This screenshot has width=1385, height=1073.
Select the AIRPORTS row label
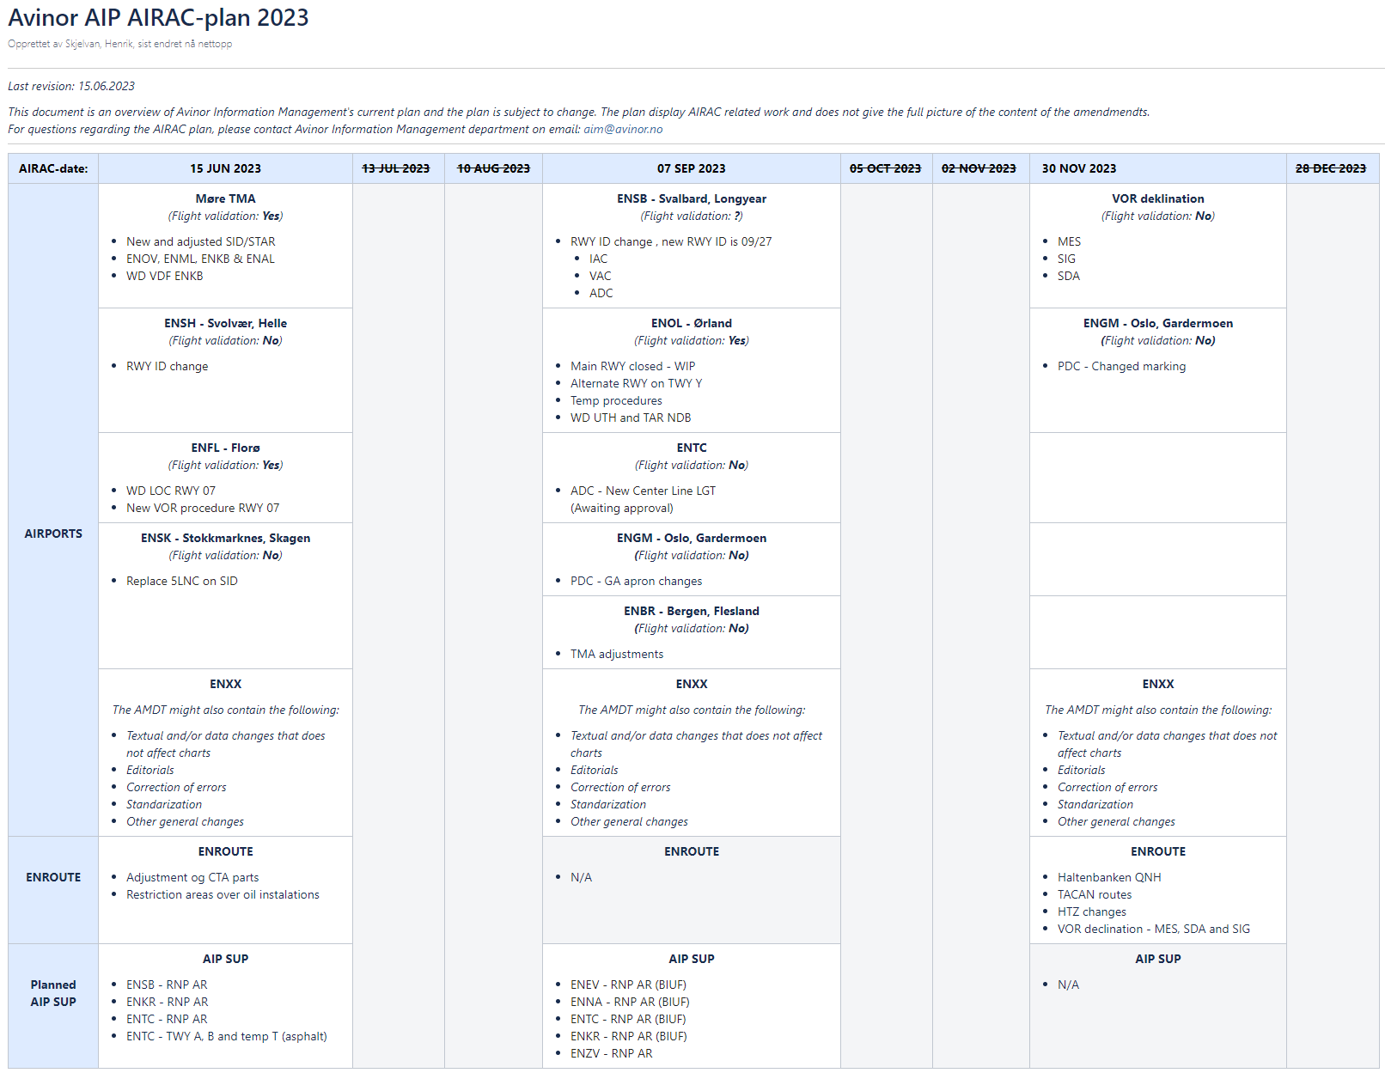(53, 533)
